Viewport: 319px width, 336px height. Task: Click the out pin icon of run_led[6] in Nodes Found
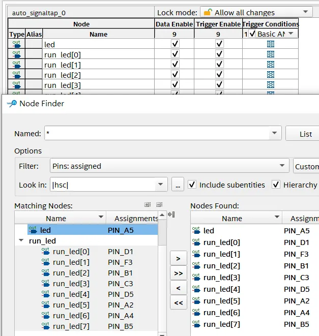click(196, 313)
